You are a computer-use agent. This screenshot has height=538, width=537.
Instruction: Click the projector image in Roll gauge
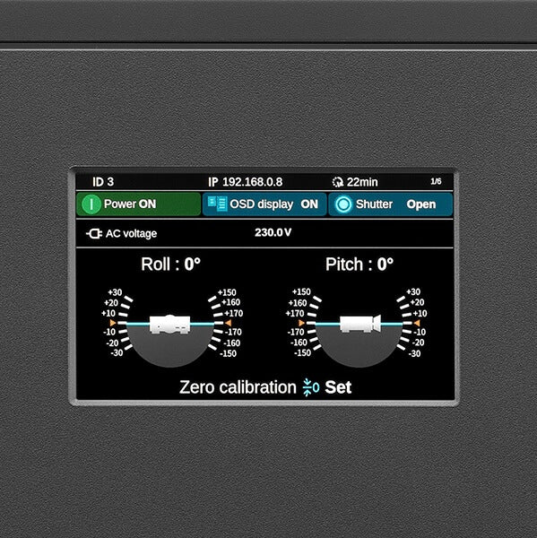coord(169,324)
